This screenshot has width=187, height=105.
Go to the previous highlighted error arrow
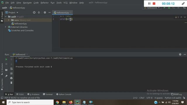tap(181, 17)
